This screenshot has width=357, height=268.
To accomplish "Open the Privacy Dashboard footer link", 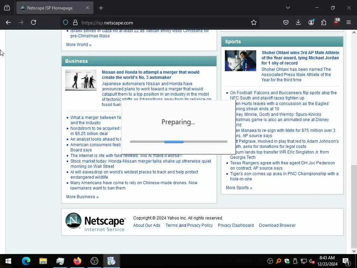I will (236, 225).
